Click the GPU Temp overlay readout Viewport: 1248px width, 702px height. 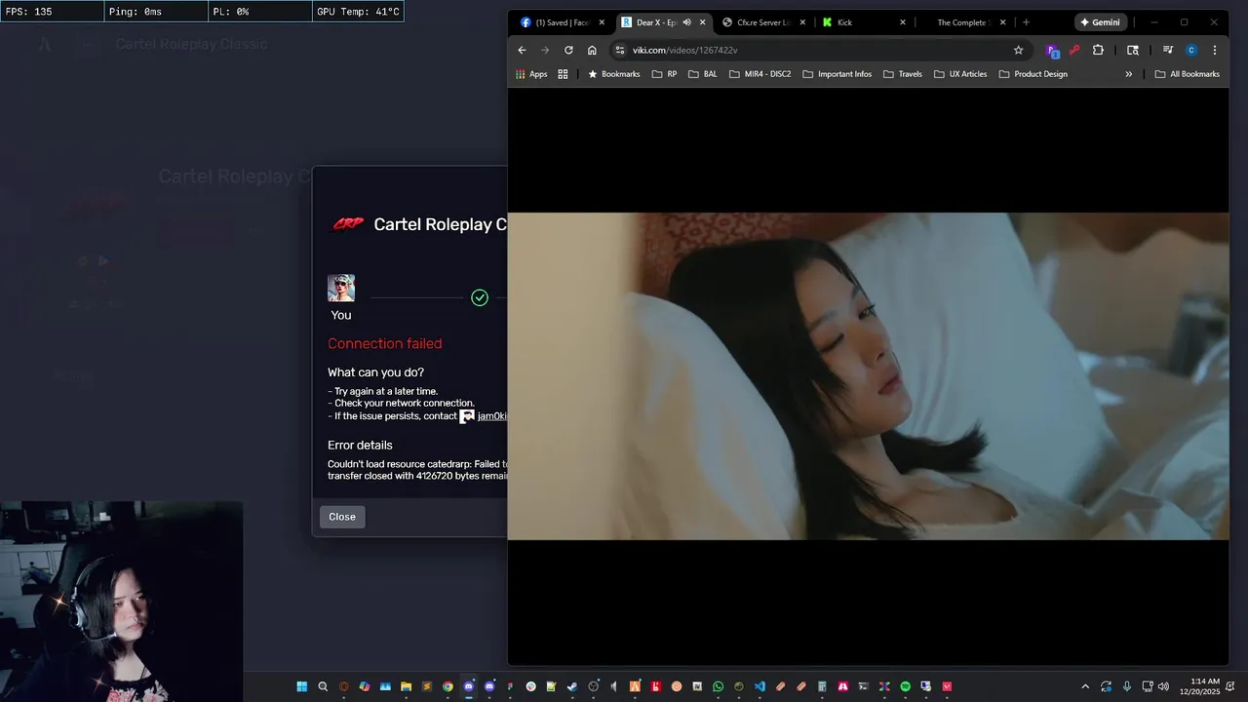[357, 12]
